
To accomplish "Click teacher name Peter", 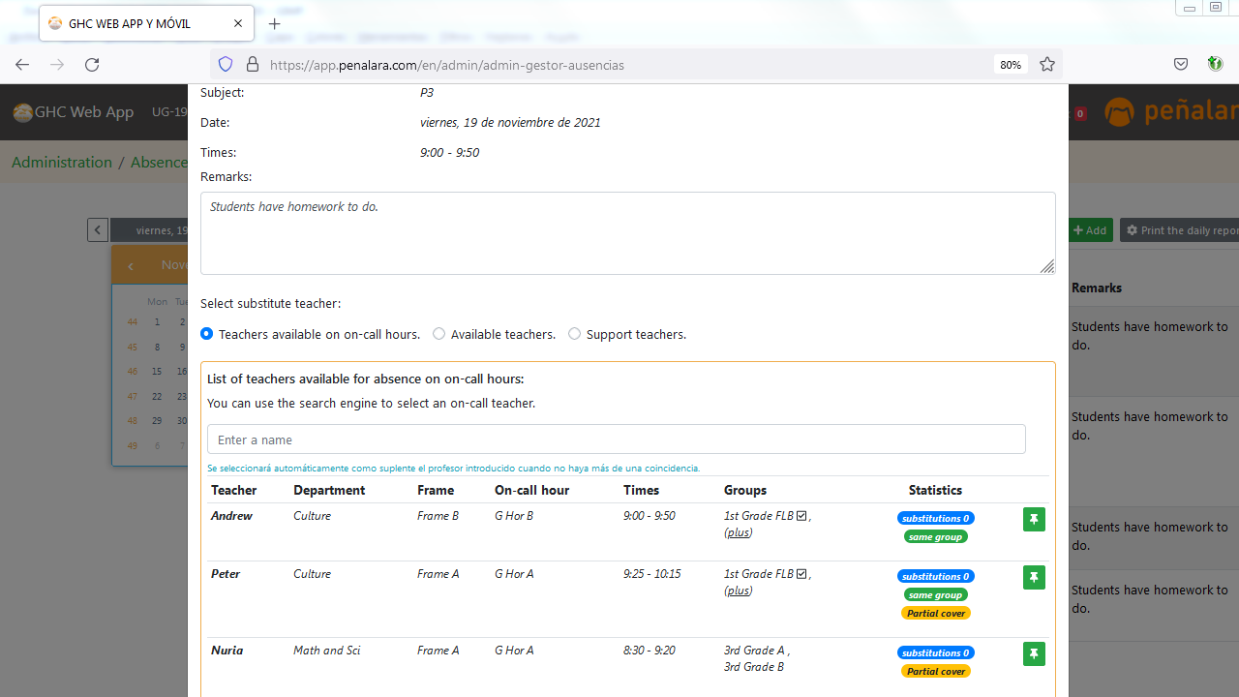I will point(226,574).
